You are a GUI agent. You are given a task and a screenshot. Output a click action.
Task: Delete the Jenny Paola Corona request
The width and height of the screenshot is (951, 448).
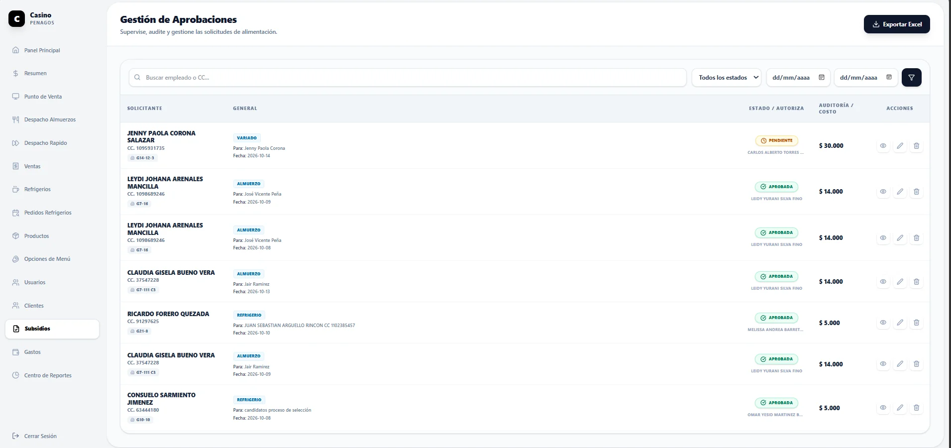pyautogui.click(x=916, y=146)
